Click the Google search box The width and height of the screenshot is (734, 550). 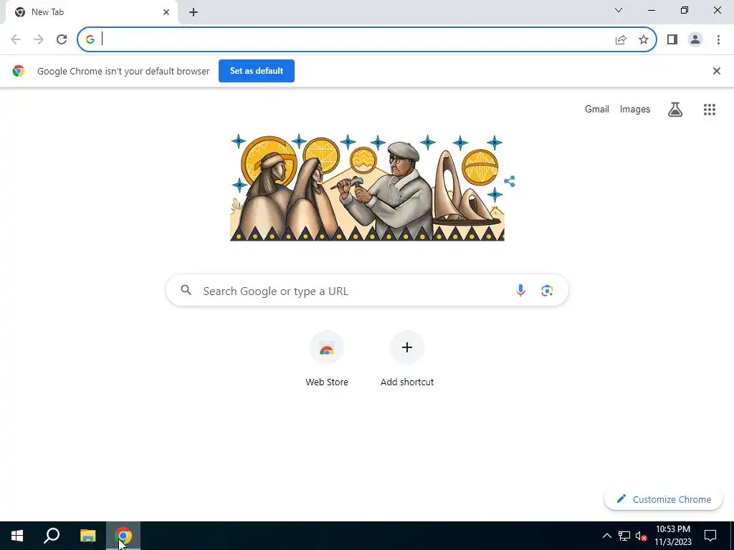pos(367,291)
